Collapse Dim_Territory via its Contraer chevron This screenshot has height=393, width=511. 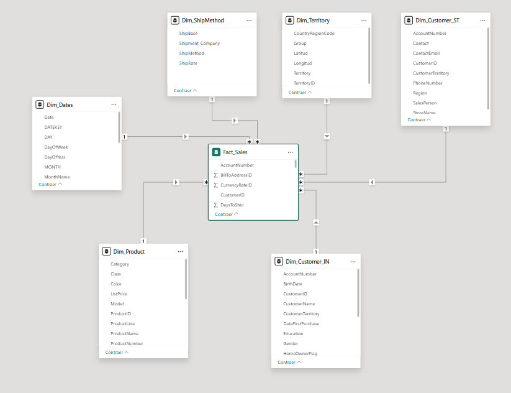pyautogui.click(x=296, y=91)
